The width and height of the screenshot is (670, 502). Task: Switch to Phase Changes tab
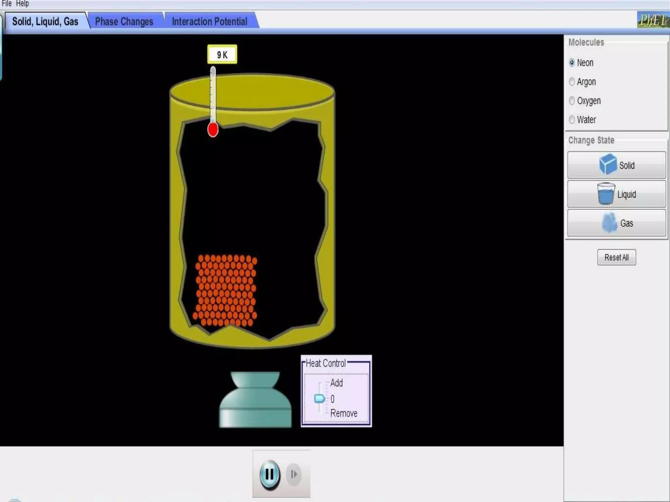pyautogui.click(x=124, y=22)
